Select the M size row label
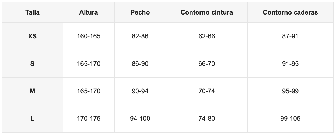Viewport: 336px width, 136px height. [32, 91]
